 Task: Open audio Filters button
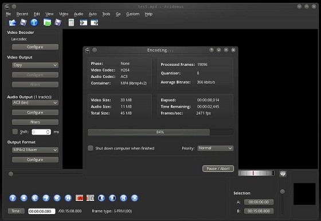(x=35, y=122)
